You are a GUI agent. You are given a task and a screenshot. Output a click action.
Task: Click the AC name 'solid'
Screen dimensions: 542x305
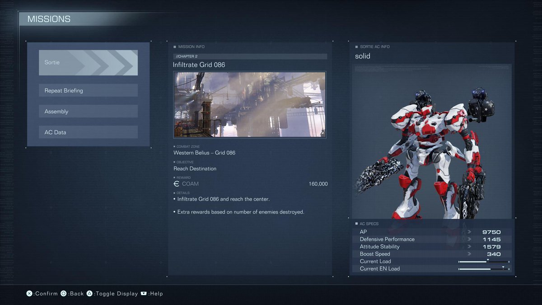click(363, 56)
